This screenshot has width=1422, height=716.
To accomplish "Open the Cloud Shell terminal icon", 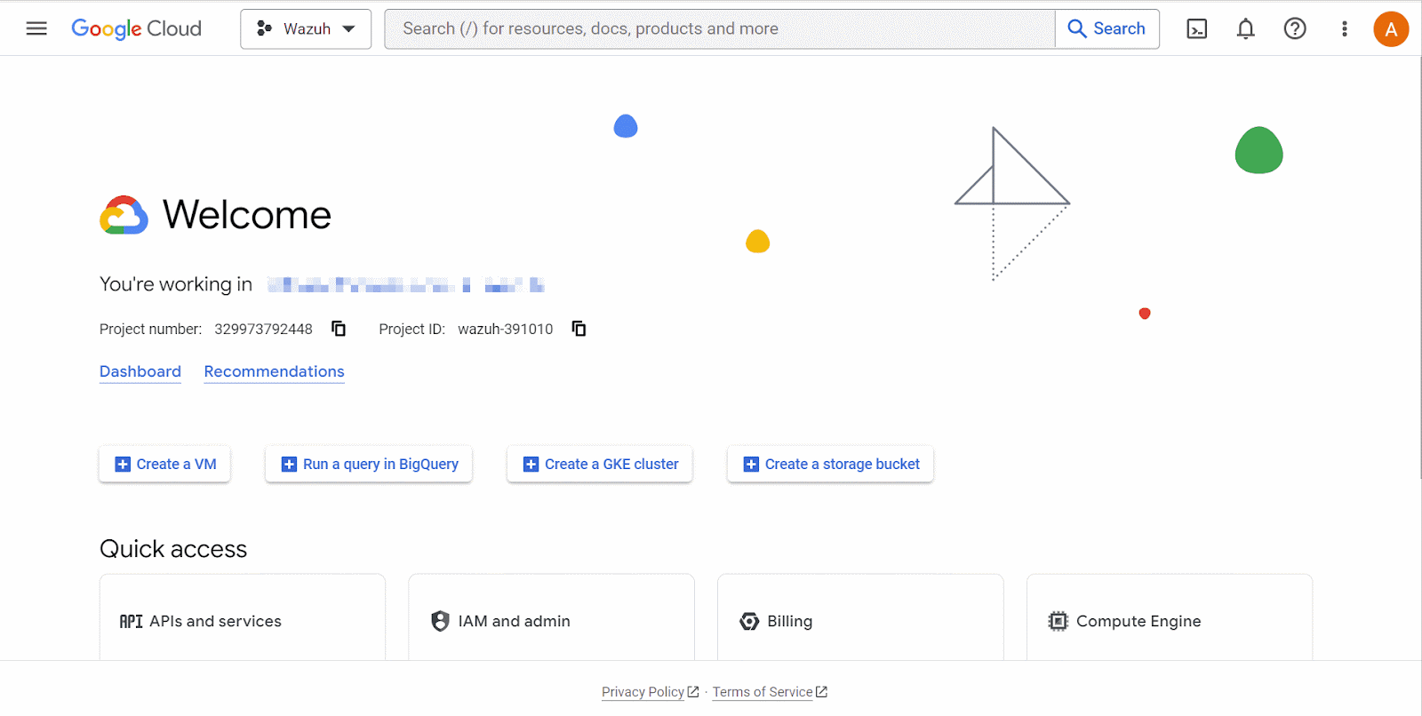I will click(1196, 28).
